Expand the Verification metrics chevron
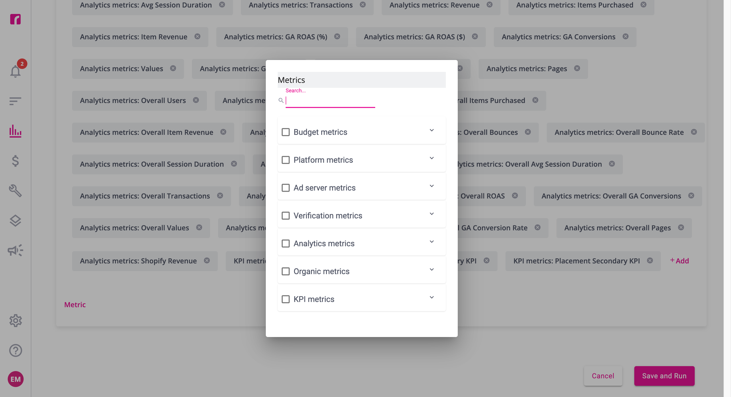This screenshot has height=397, width=731. click(x=432, y=214)
